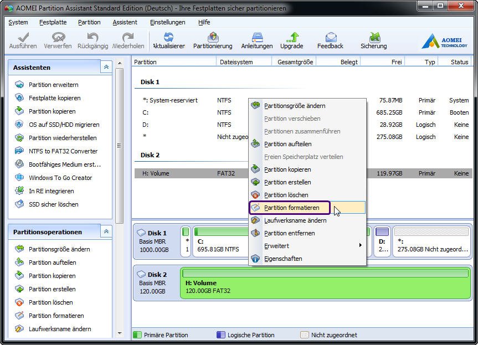478x345 pixels.
Task: Choose Partition aufteilen from context menu
Action: coord(307,144)
